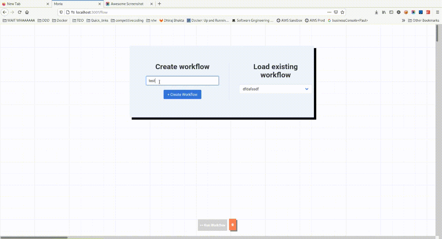Show more bookmarks with the double chevron
This screenshot has width=442, height=239.
403,21
